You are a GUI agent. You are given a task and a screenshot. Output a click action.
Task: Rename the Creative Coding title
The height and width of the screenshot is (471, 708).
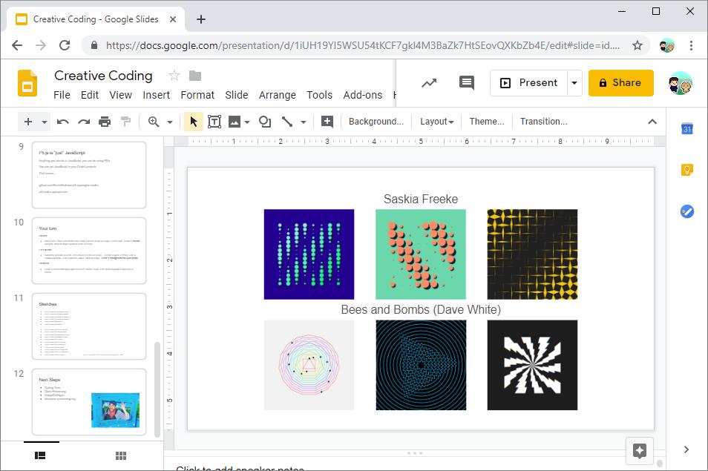tap(103, 76)
